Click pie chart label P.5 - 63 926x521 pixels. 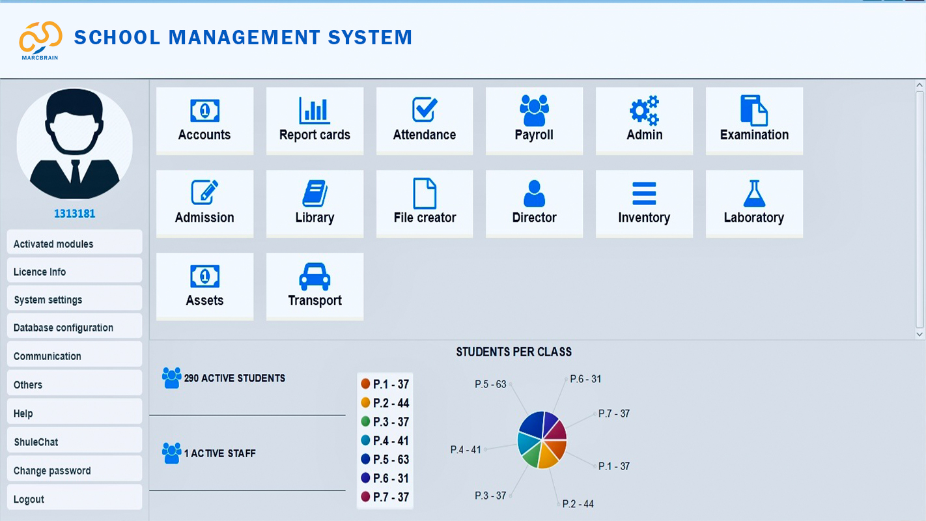coord(490,384)
